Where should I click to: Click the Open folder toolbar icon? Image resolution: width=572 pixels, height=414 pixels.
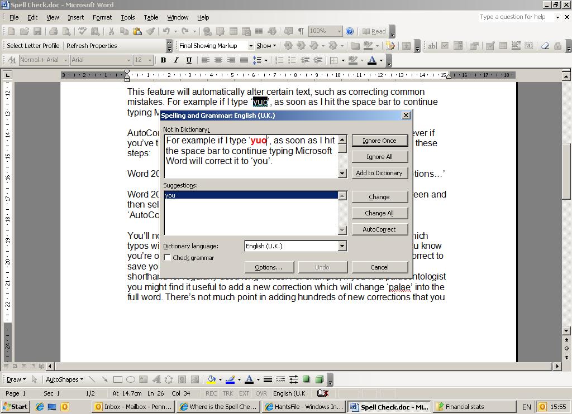click(25, 31)
